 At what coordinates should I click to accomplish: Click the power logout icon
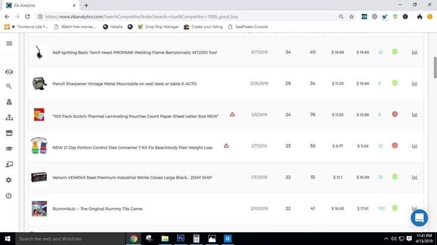[9, 195]
